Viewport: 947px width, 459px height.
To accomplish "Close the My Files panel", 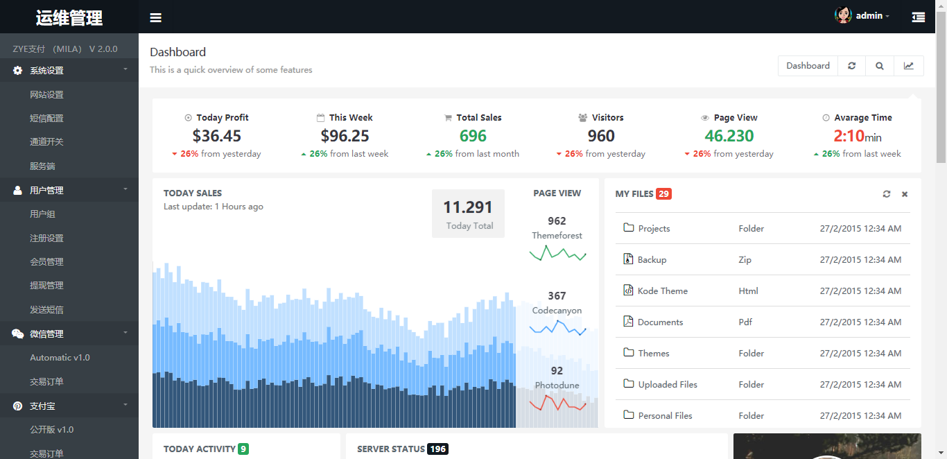I will (x=905, y=194).
